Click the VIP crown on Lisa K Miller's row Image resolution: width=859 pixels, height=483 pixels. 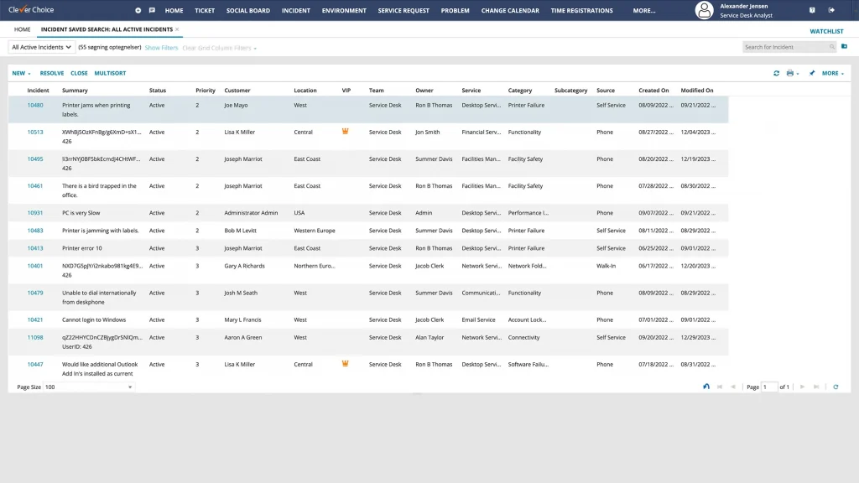click(345, 132)
